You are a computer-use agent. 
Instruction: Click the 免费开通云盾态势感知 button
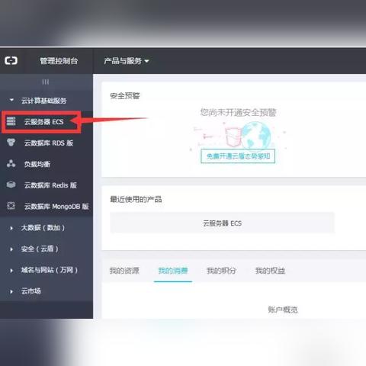pos(238,156)
